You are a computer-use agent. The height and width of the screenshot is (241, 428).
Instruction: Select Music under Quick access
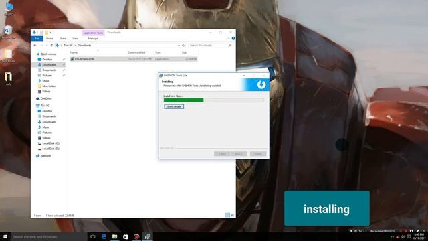(46, 80)
